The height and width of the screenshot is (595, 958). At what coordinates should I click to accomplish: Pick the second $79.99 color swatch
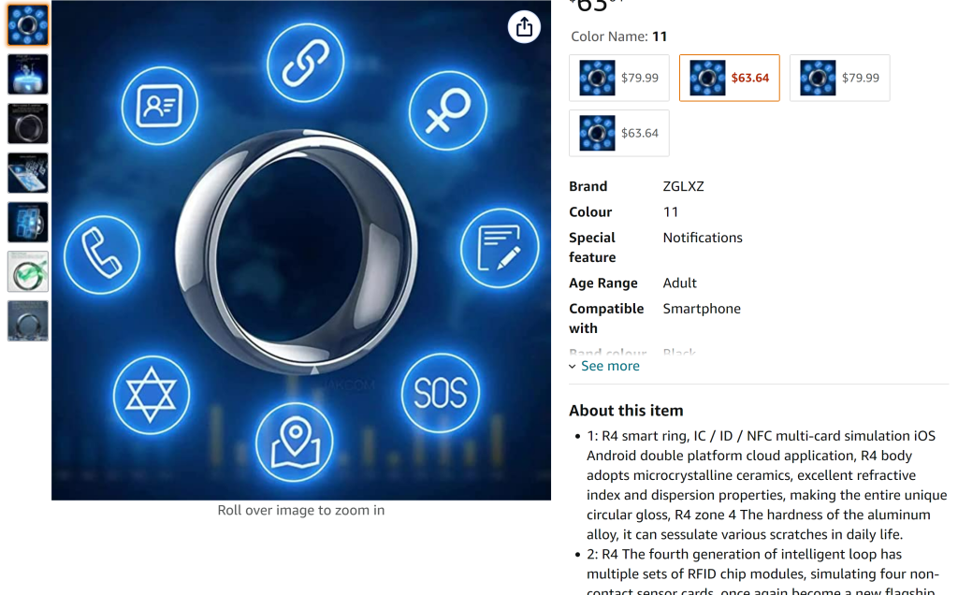click(x=839, y=78)
